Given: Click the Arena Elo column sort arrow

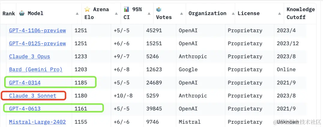Looking at the screenshot, I should [116, 13].
